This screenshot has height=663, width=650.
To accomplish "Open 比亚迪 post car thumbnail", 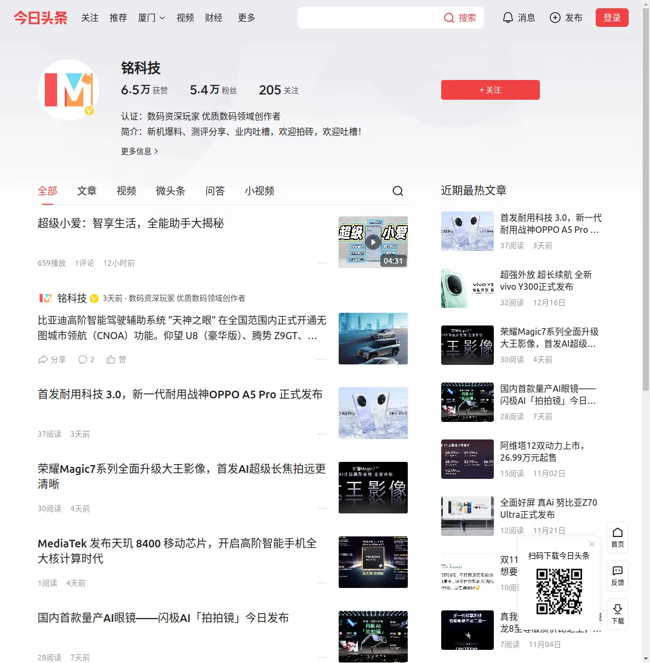I will 373,339.
